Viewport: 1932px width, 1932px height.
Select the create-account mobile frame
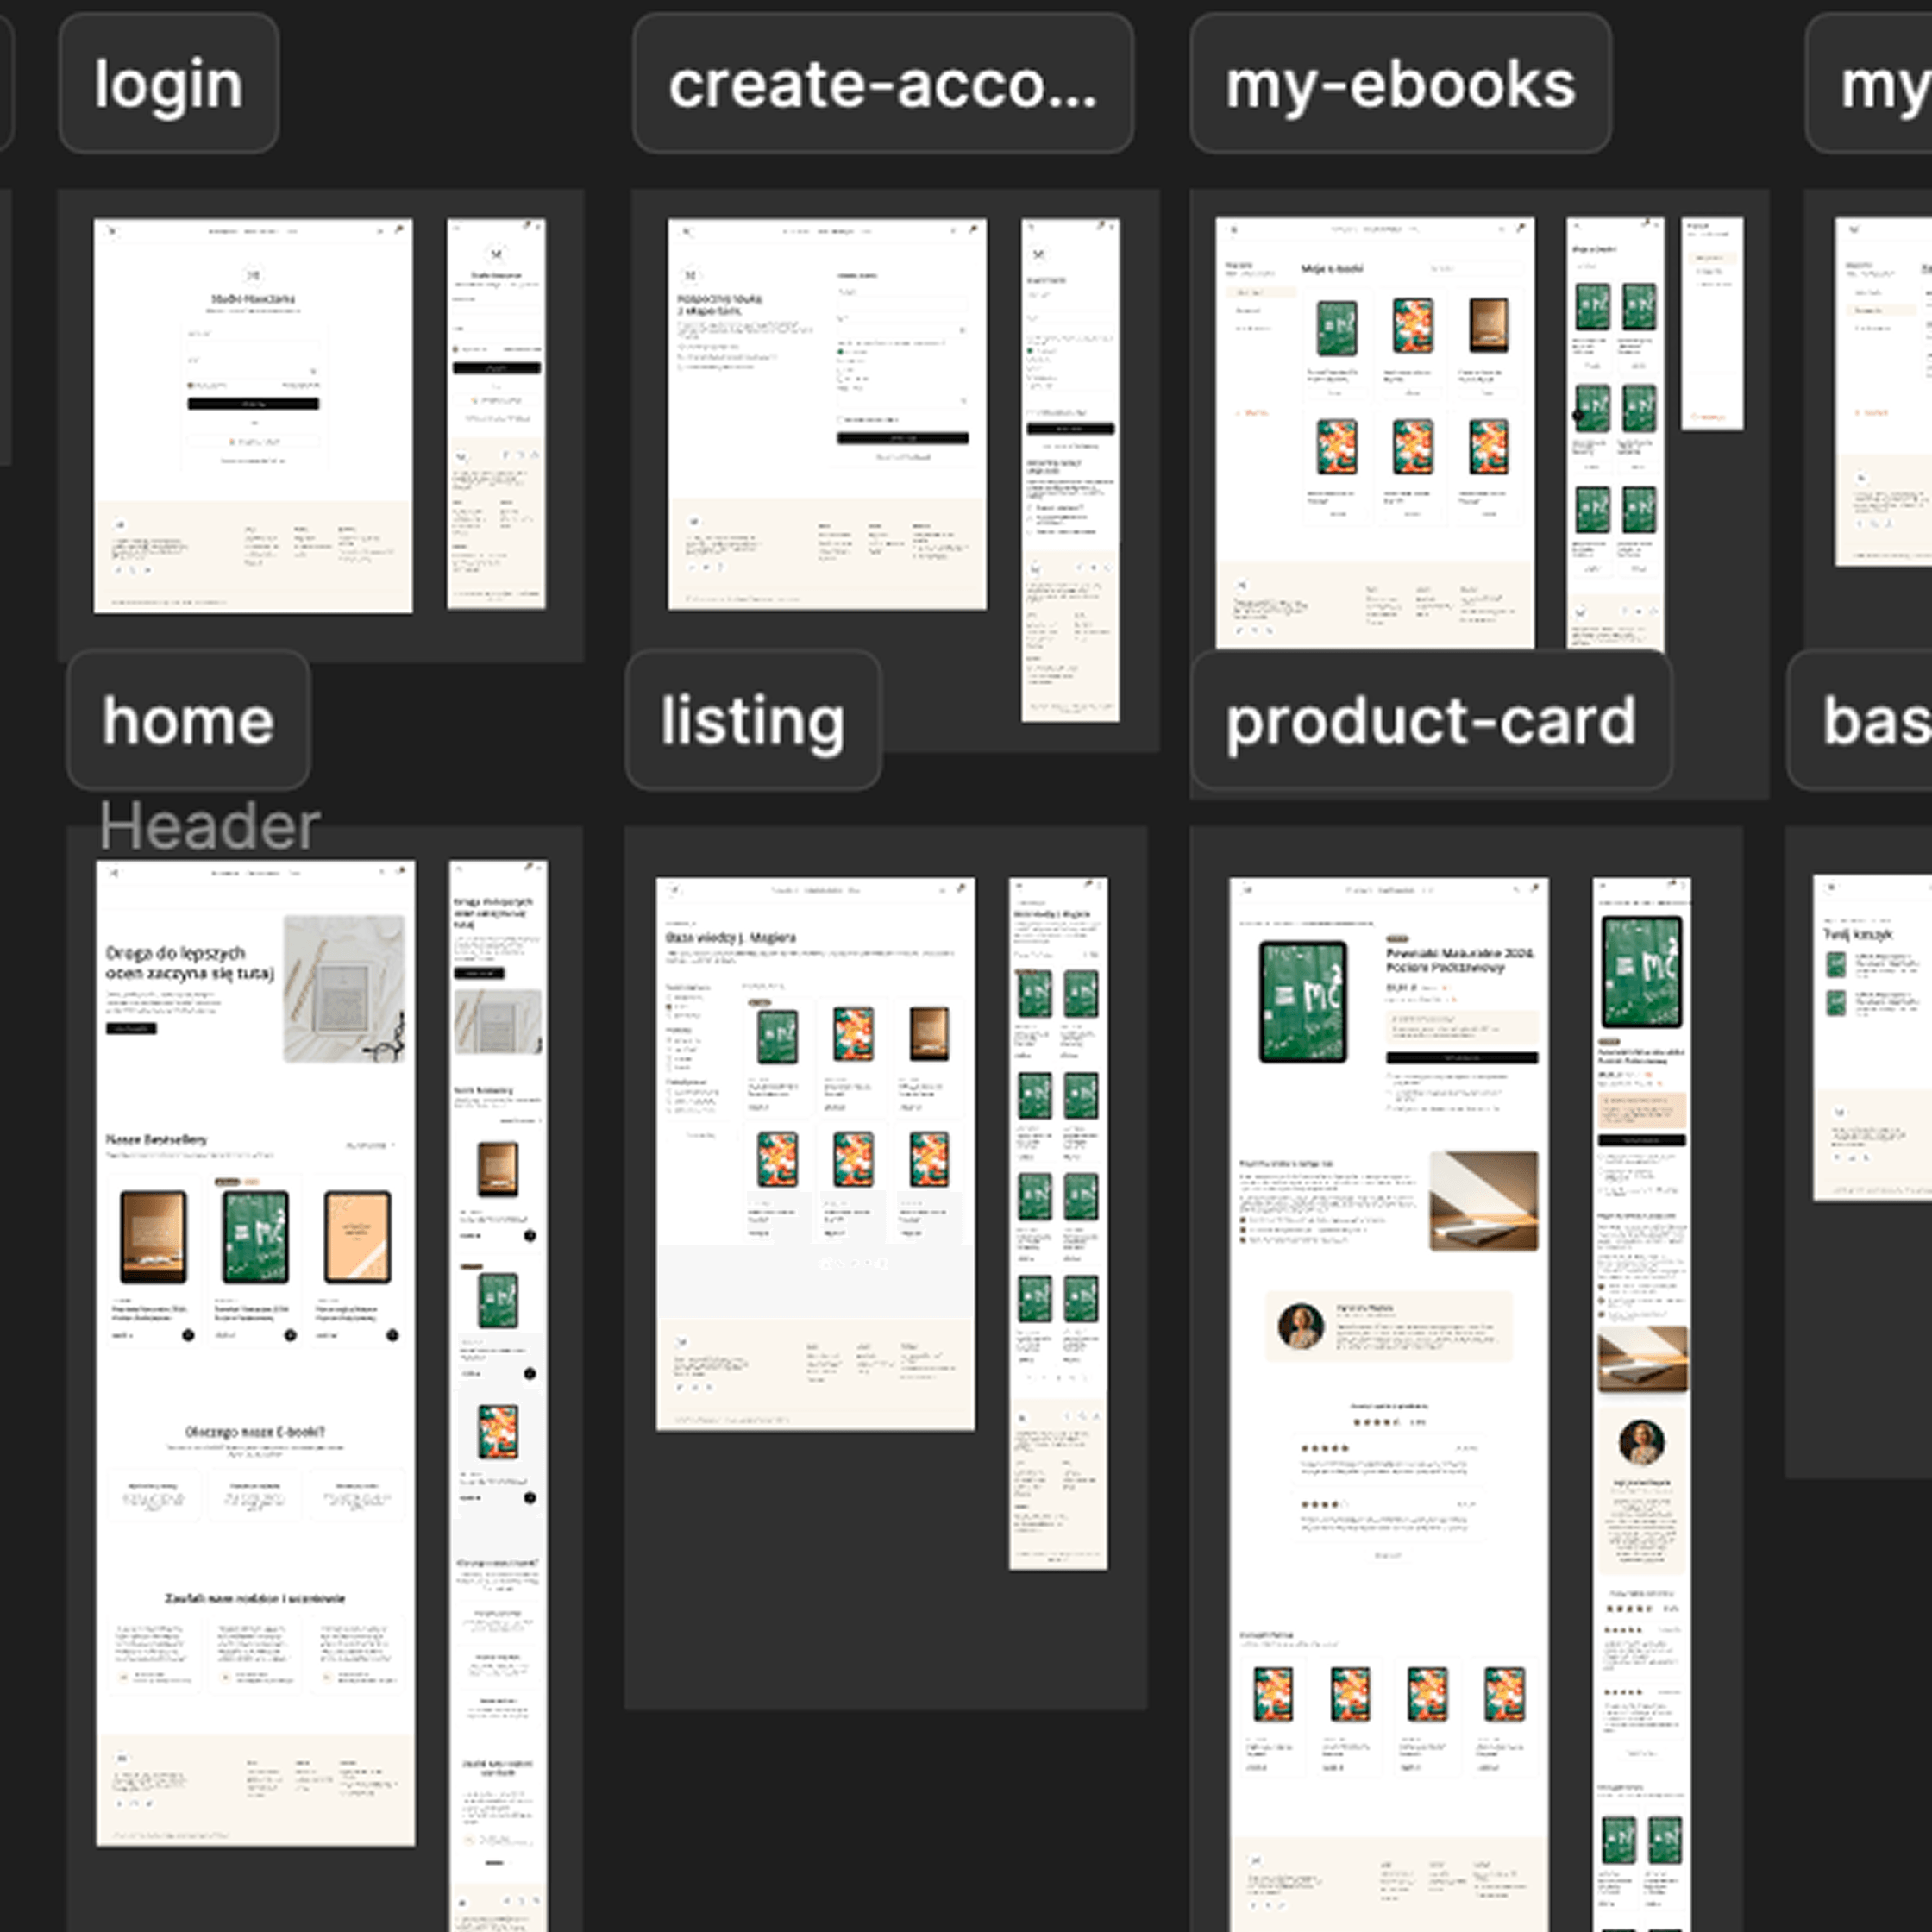(1070, 470)
